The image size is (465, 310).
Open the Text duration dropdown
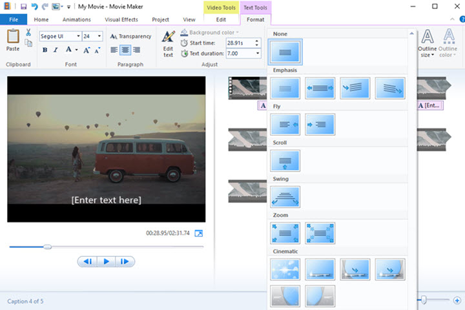257,53
